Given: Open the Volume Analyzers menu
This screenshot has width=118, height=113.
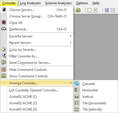Looking at the screenshot, I should pyautogui.click(x=58, y=3).
